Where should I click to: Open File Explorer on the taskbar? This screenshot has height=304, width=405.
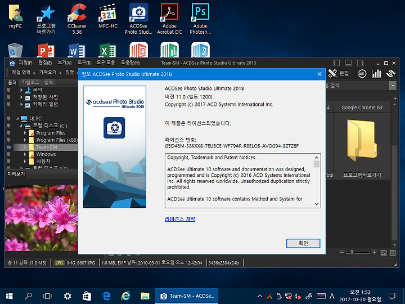pyautogui.click(x=145, y=296)
